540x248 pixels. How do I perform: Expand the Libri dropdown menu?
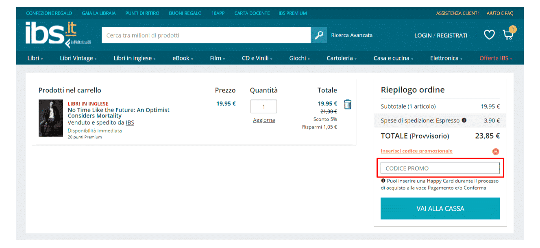[x=35, y=58]
